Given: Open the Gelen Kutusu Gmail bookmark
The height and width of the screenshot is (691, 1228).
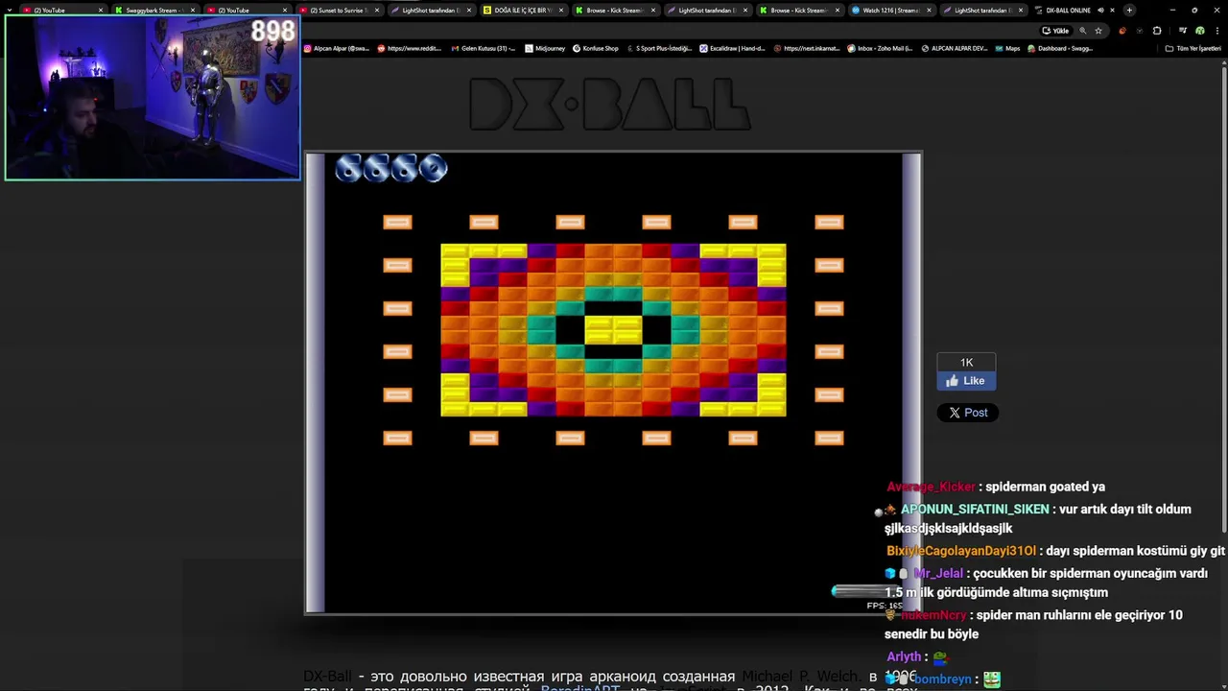Looking at the screenshot, I should pyautogui.click(x=484, y=48).
